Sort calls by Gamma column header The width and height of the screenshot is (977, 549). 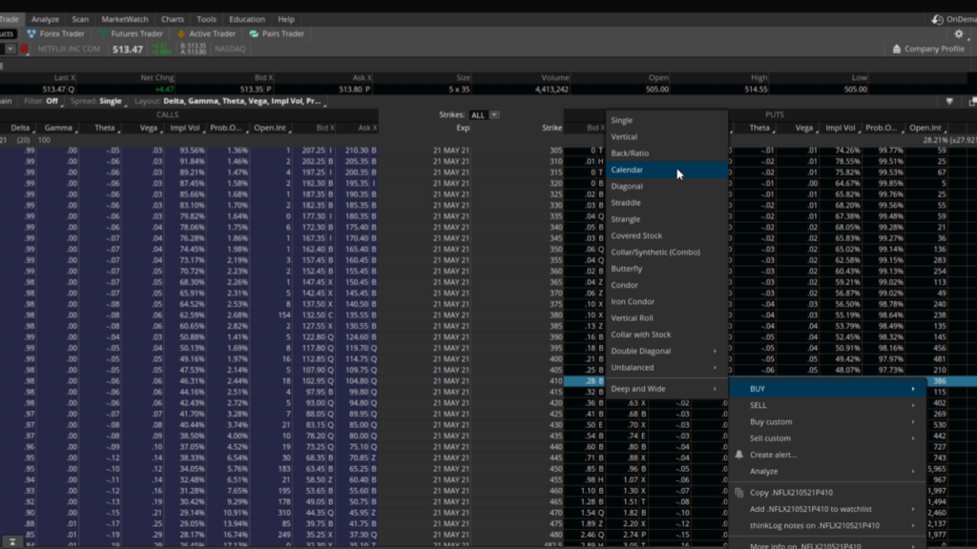58,128
